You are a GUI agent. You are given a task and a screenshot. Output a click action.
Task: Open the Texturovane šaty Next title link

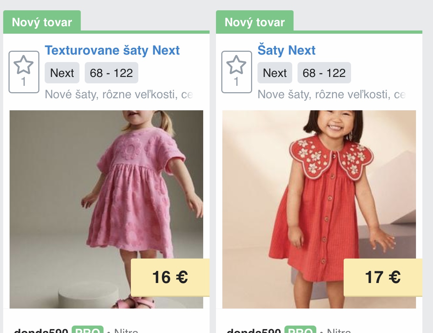tap(112, 50)
